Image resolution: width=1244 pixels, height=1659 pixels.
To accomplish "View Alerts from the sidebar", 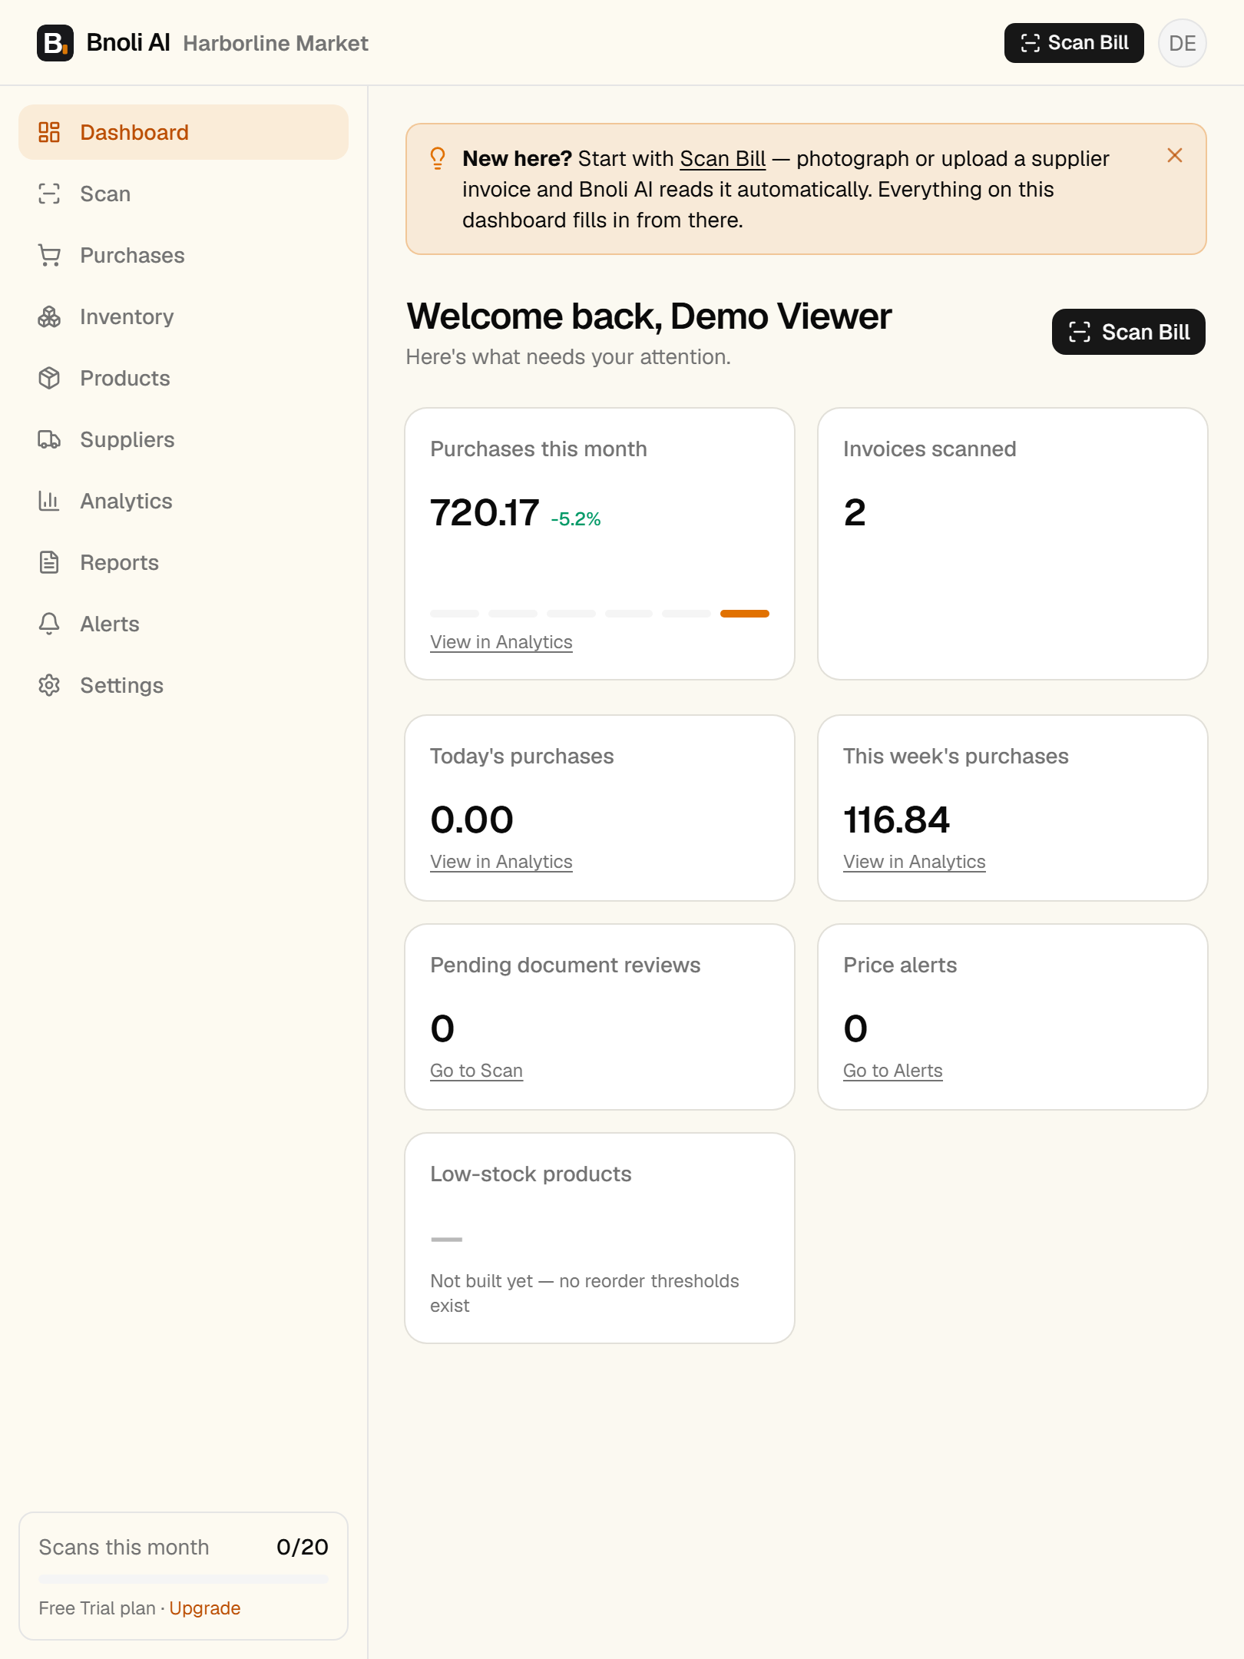I will point(184,624).
